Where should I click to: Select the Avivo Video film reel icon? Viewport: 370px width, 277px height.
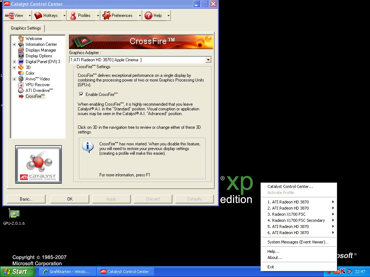(x=21, y=79)
